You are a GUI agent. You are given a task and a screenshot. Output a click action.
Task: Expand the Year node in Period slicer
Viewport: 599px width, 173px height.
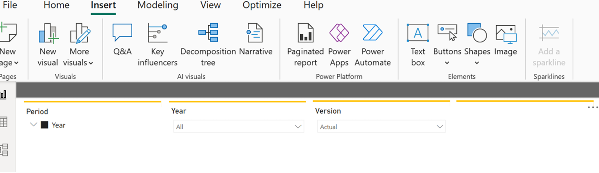[33, 125]
